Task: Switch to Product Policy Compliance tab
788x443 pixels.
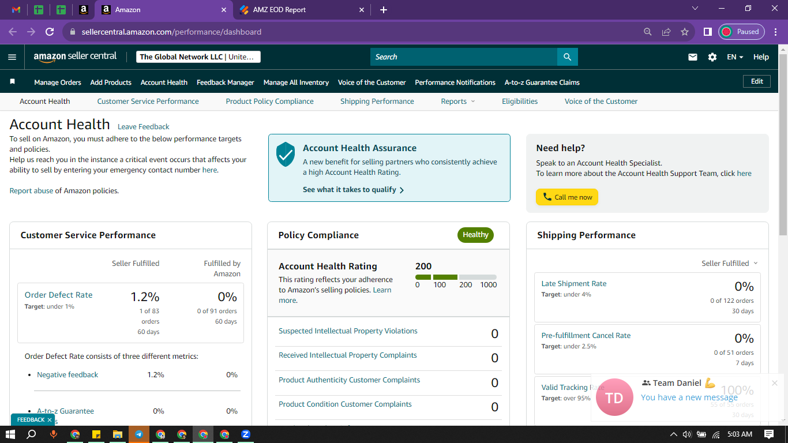Action: point(270,102)
